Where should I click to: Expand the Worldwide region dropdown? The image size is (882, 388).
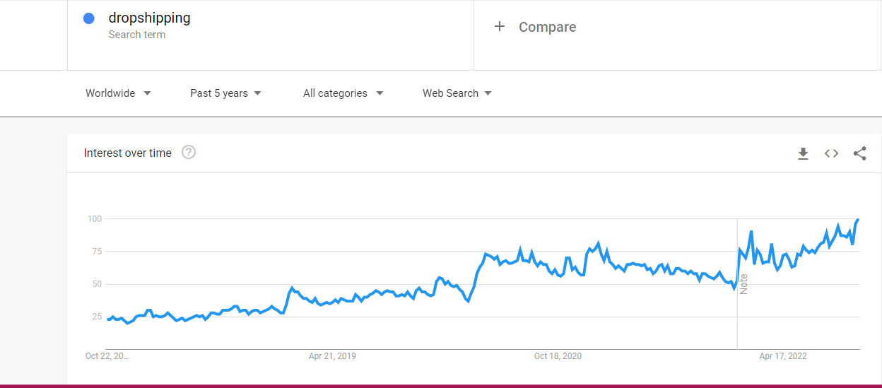118,93
